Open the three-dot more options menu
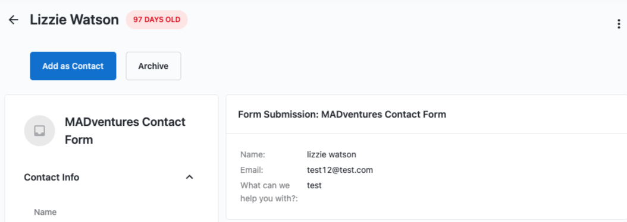Screen dimensions: 627x222 619,24
